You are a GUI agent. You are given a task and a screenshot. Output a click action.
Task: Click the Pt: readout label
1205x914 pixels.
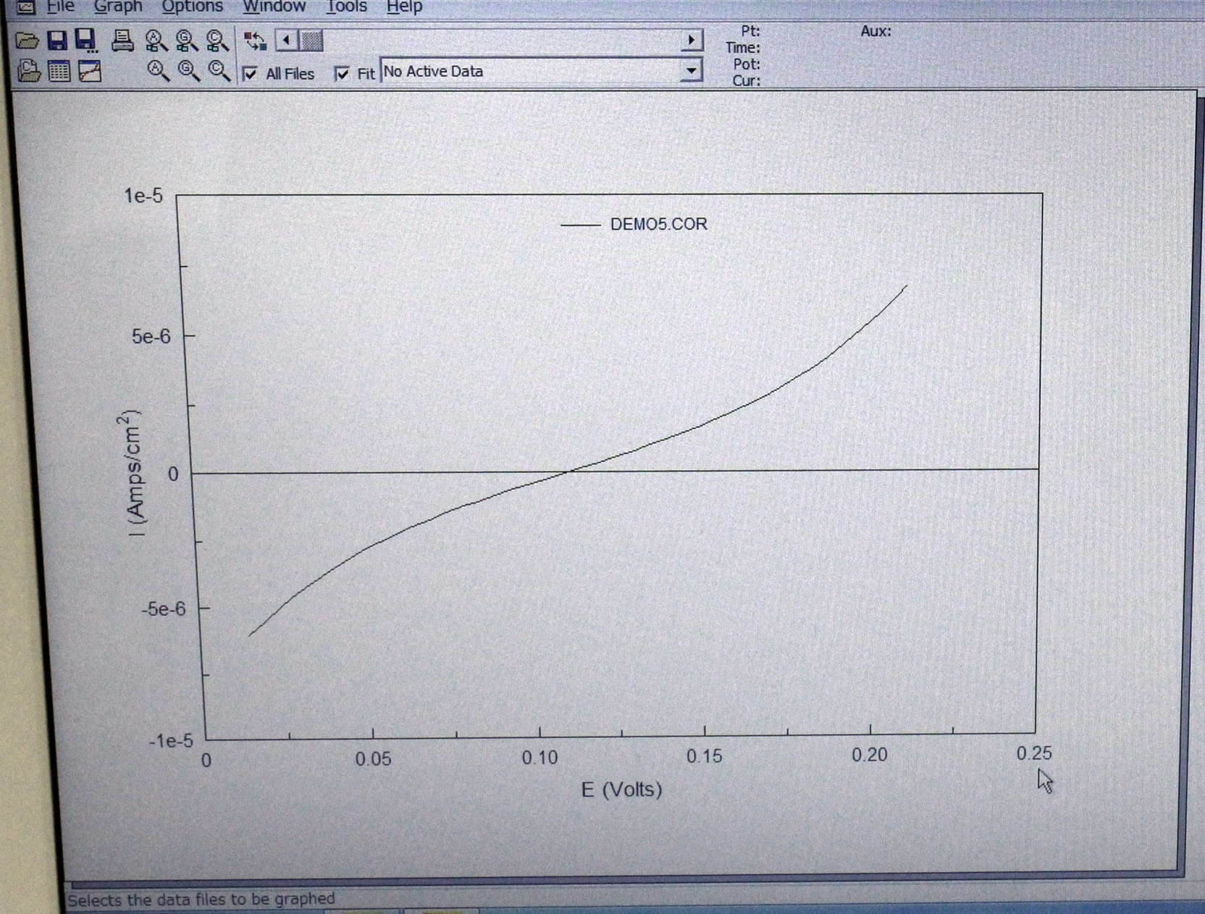751,31
